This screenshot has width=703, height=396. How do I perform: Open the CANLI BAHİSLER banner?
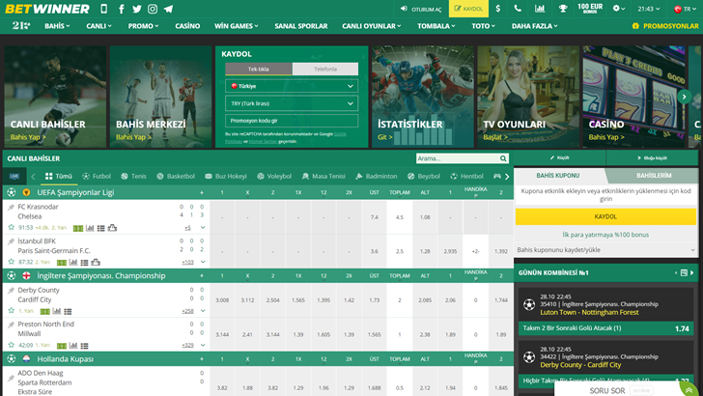click(x=55, y=97)
